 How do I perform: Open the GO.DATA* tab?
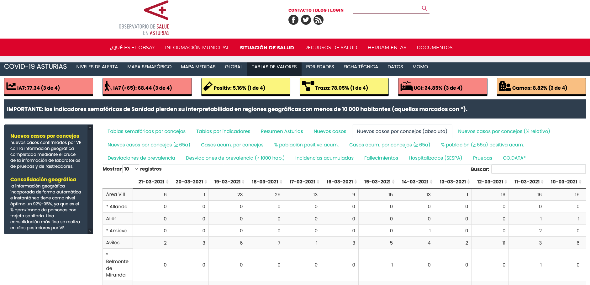514,158
